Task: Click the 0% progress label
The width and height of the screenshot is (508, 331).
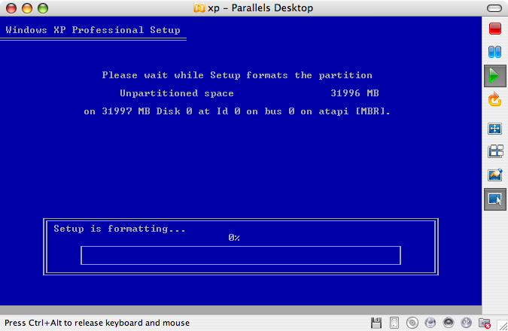Action: coord(234,238)
